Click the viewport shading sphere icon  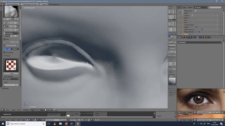tap(46, 110)
